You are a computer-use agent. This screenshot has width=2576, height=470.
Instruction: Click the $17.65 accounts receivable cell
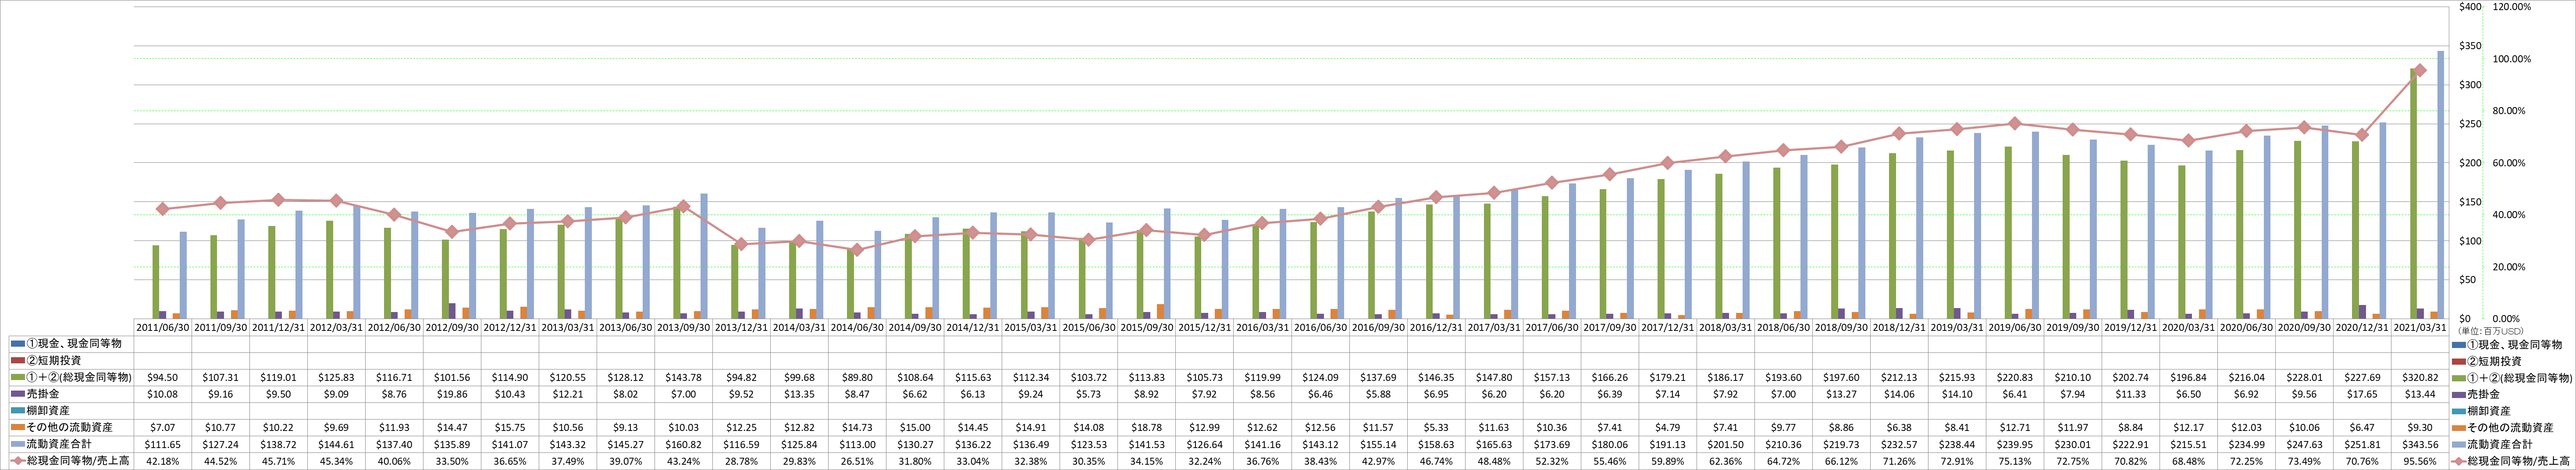coord(2363,394)
